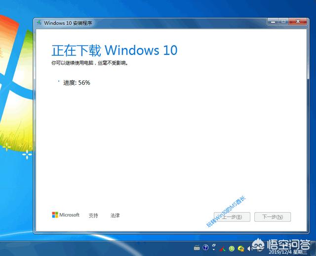
Task: Open the volume speaker tray icon
Action: pyautogui.click(x=249, y=248)
